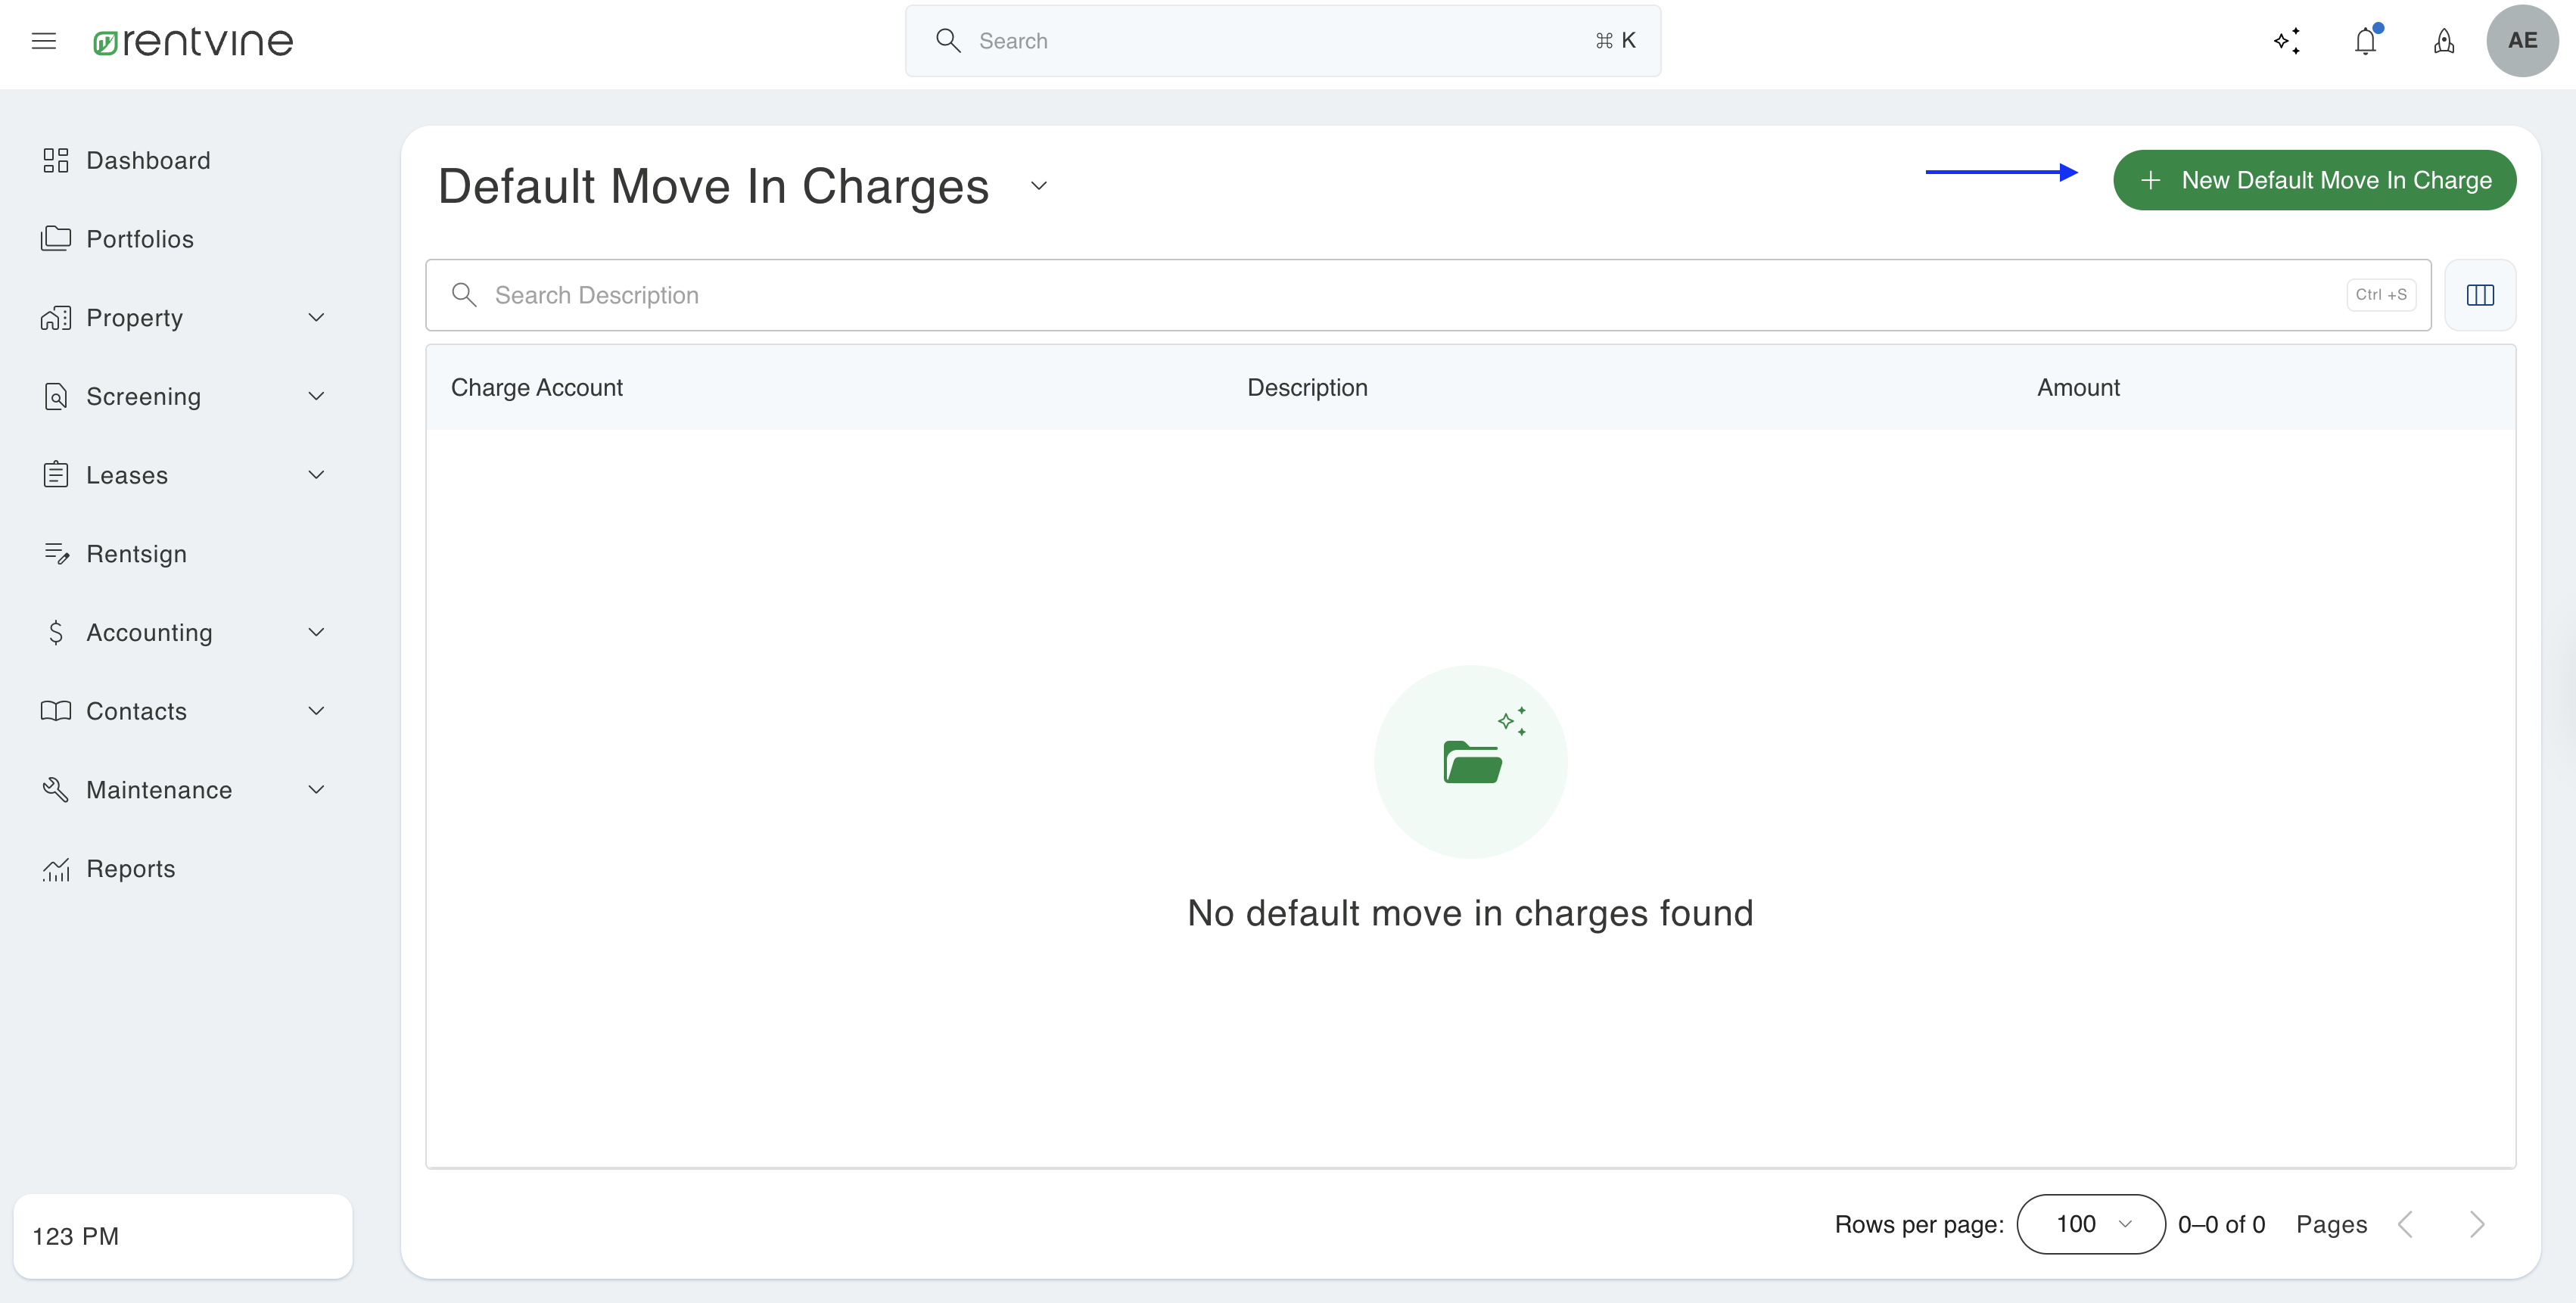Click the global Search field
The height and width of the screenshot is (1303, 2576).
pyautogui.click(x=1283, y=41)
